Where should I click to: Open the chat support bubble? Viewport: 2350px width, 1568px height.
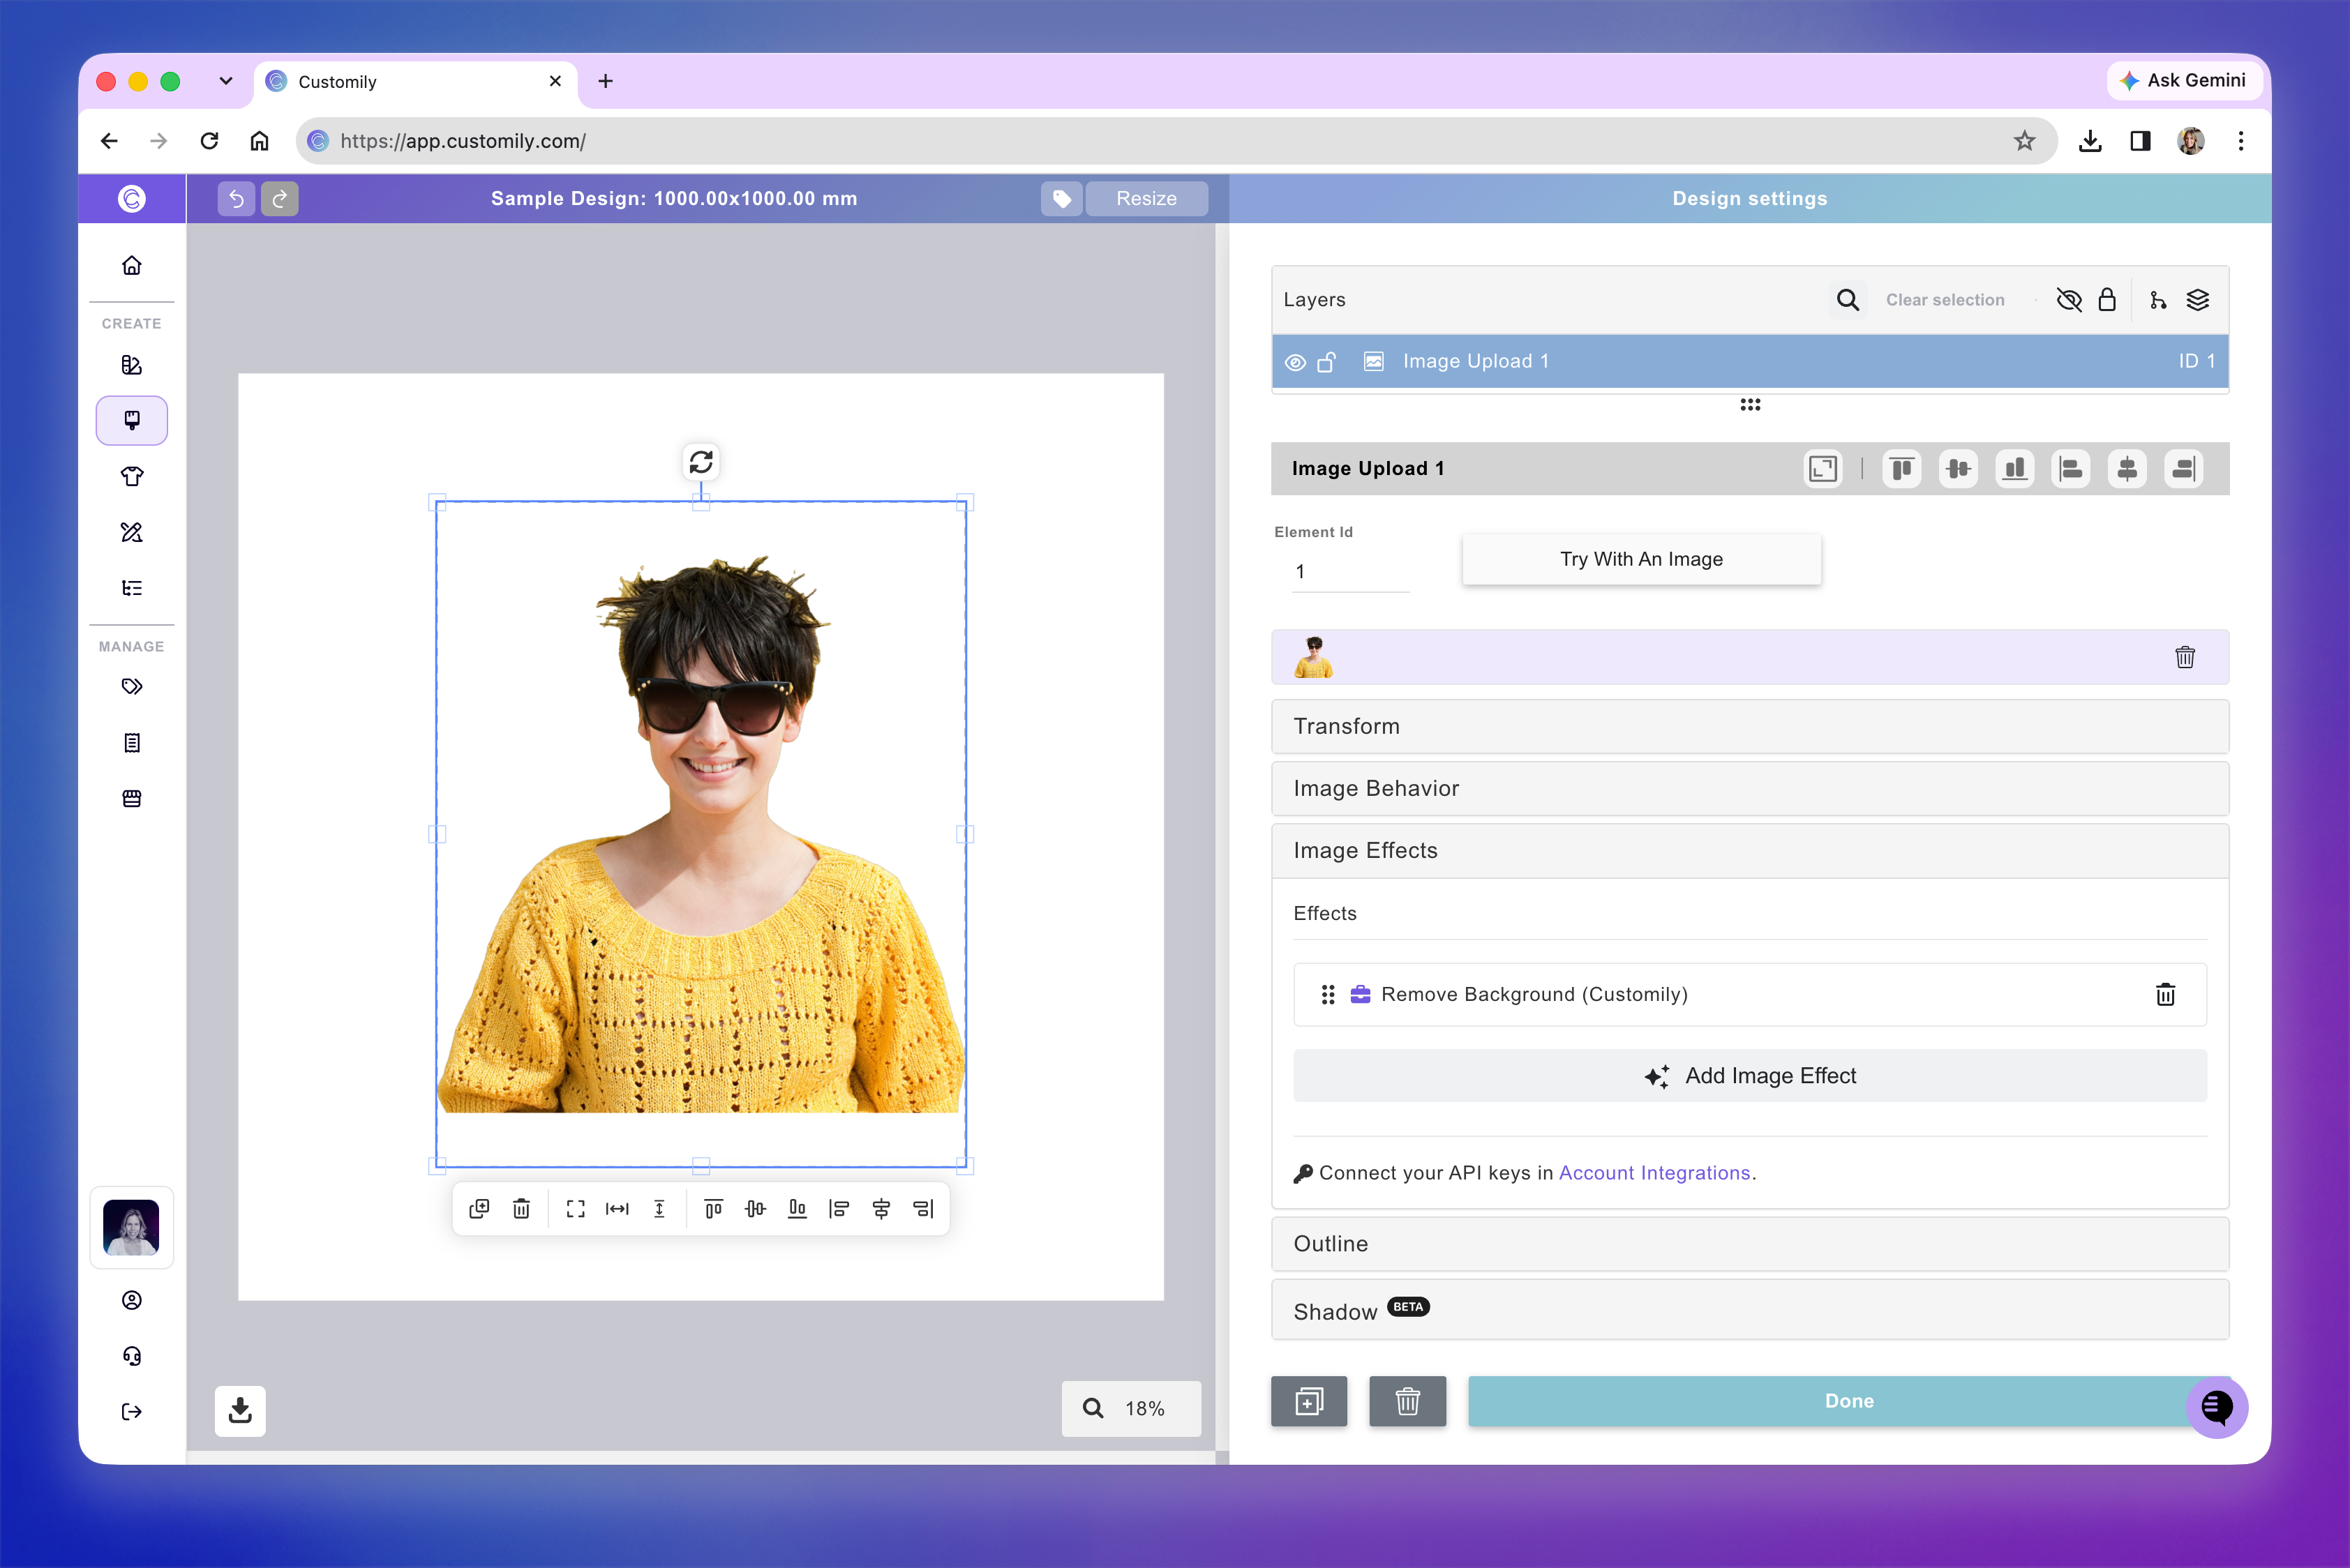(x=2217, y=1407)
